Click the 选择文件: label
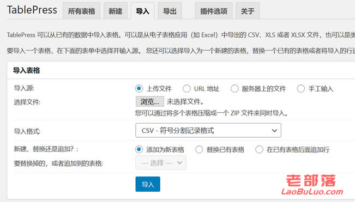Image resolution: width=355 pixels, height=202 pixels. pos(27,102)
